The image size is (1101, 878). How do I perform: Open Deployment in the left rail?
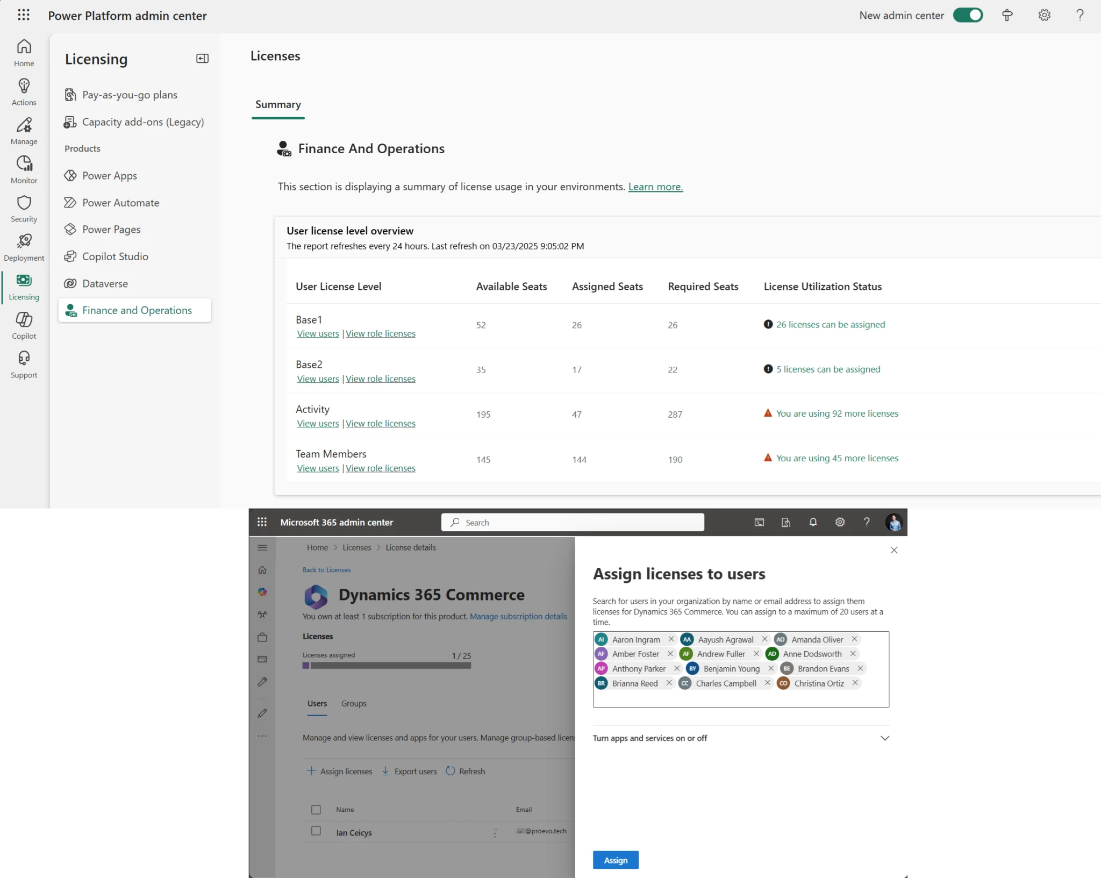point(24,248)
